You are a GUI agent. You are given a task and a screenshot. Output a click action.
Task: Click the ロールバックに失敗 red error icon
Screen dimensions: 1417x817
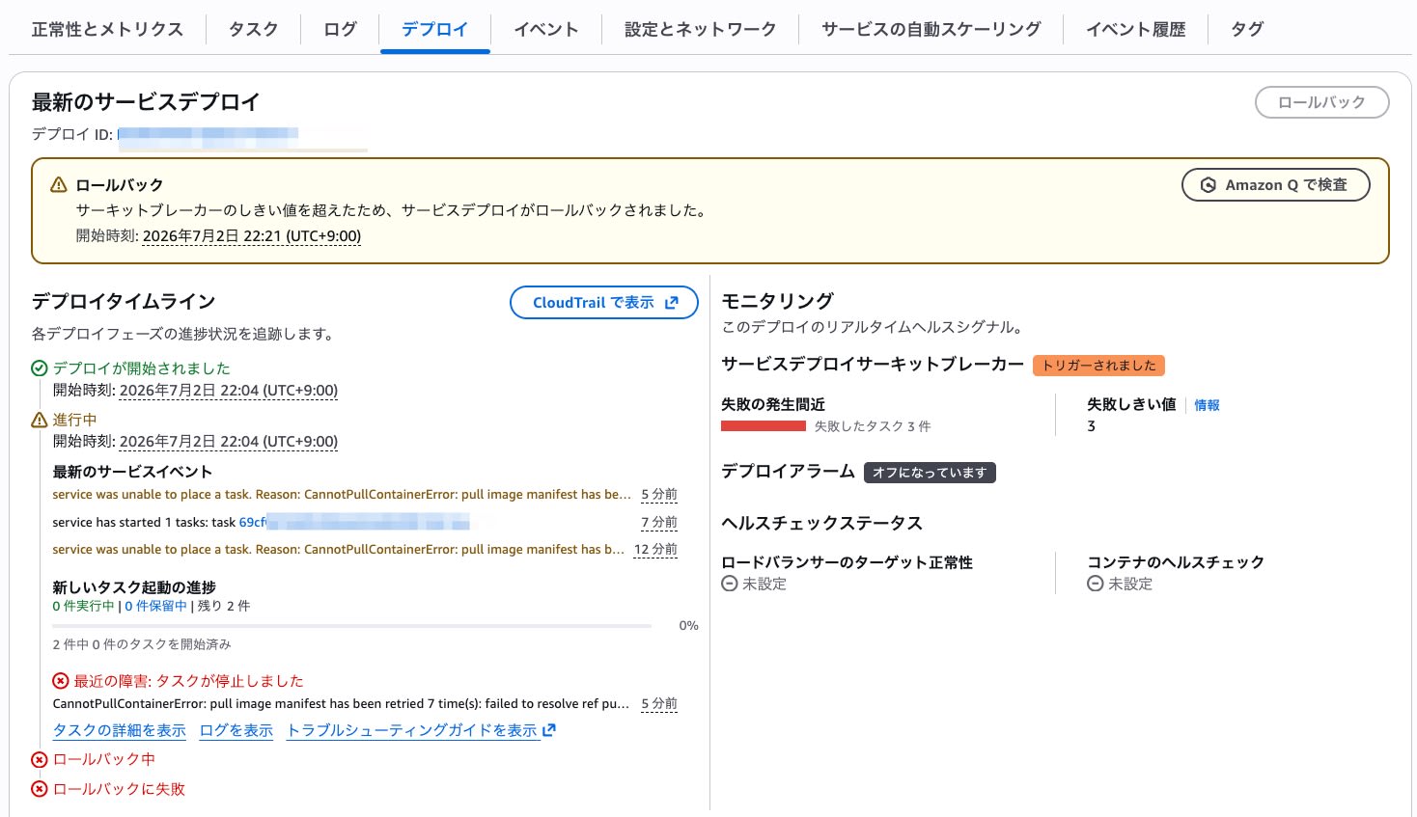(40, 789)
